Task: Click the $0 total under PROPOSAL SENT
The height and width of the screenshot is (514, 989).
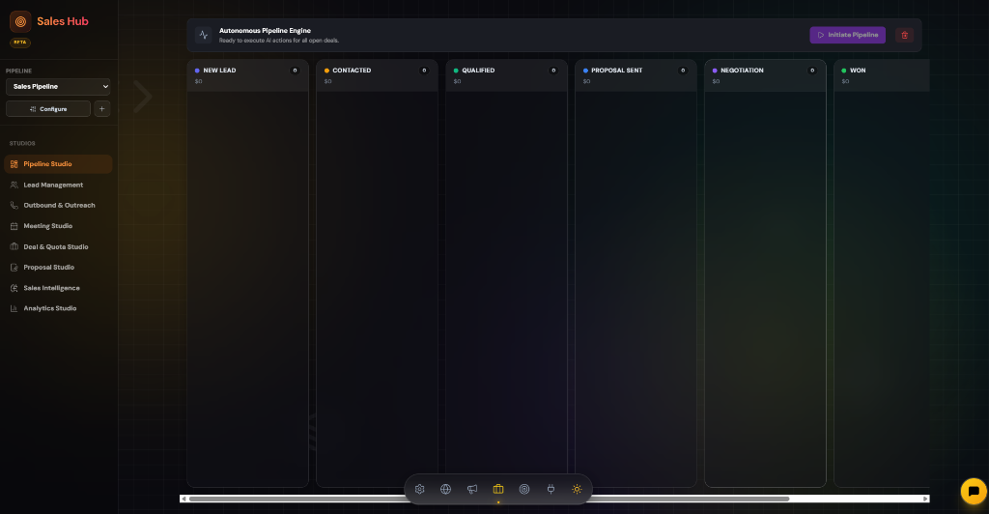Action: [586, 81]
